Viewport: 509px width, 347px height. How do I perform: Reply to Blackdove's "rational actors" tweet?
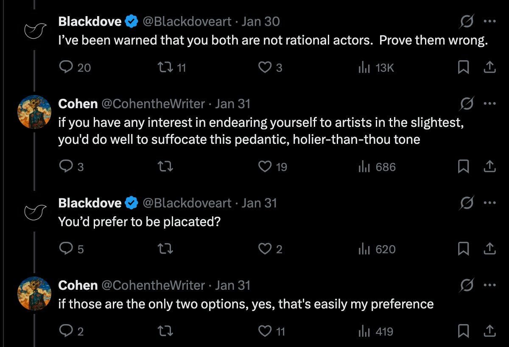tap(65, 67)
